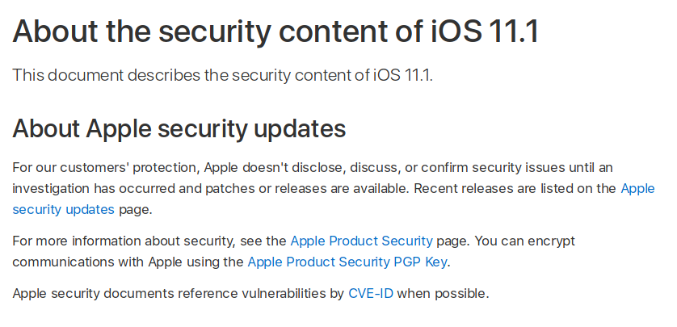Click the words when possible after CVE-ID

[443, 293]
